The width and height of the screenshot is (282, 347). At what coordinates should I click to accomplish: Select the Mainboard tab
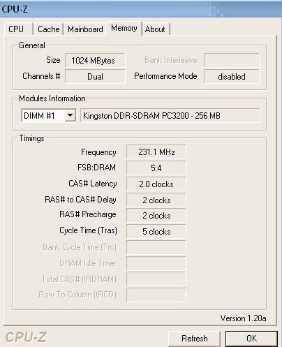click(x=85, y=29)
